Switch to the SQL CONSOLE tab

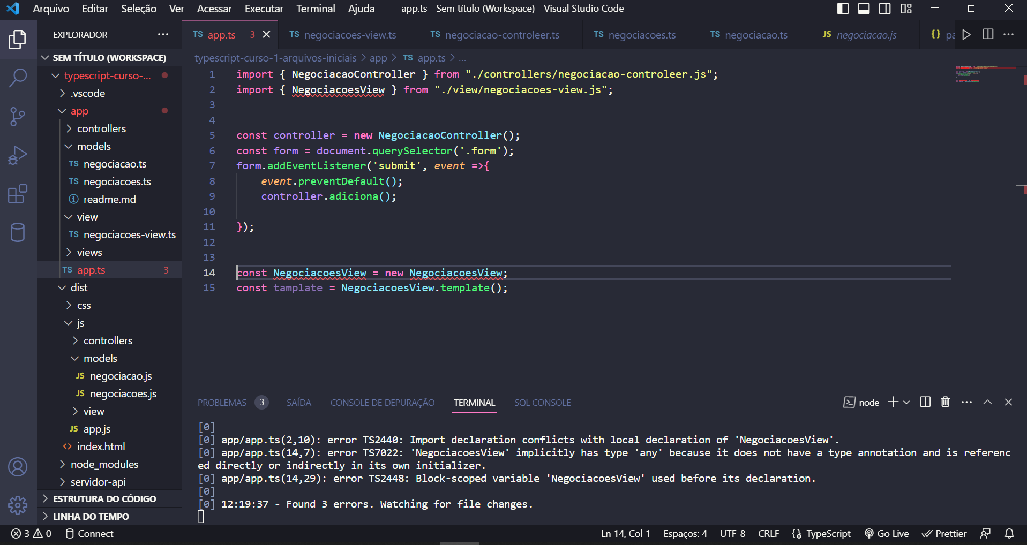point(543,403)
